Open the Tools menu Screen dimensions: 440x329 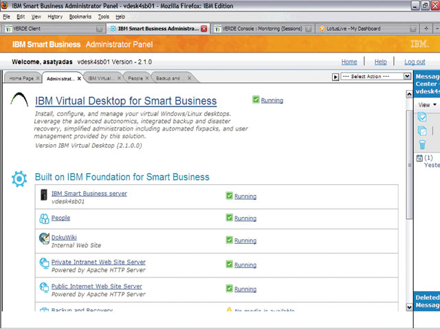(103, 16)
